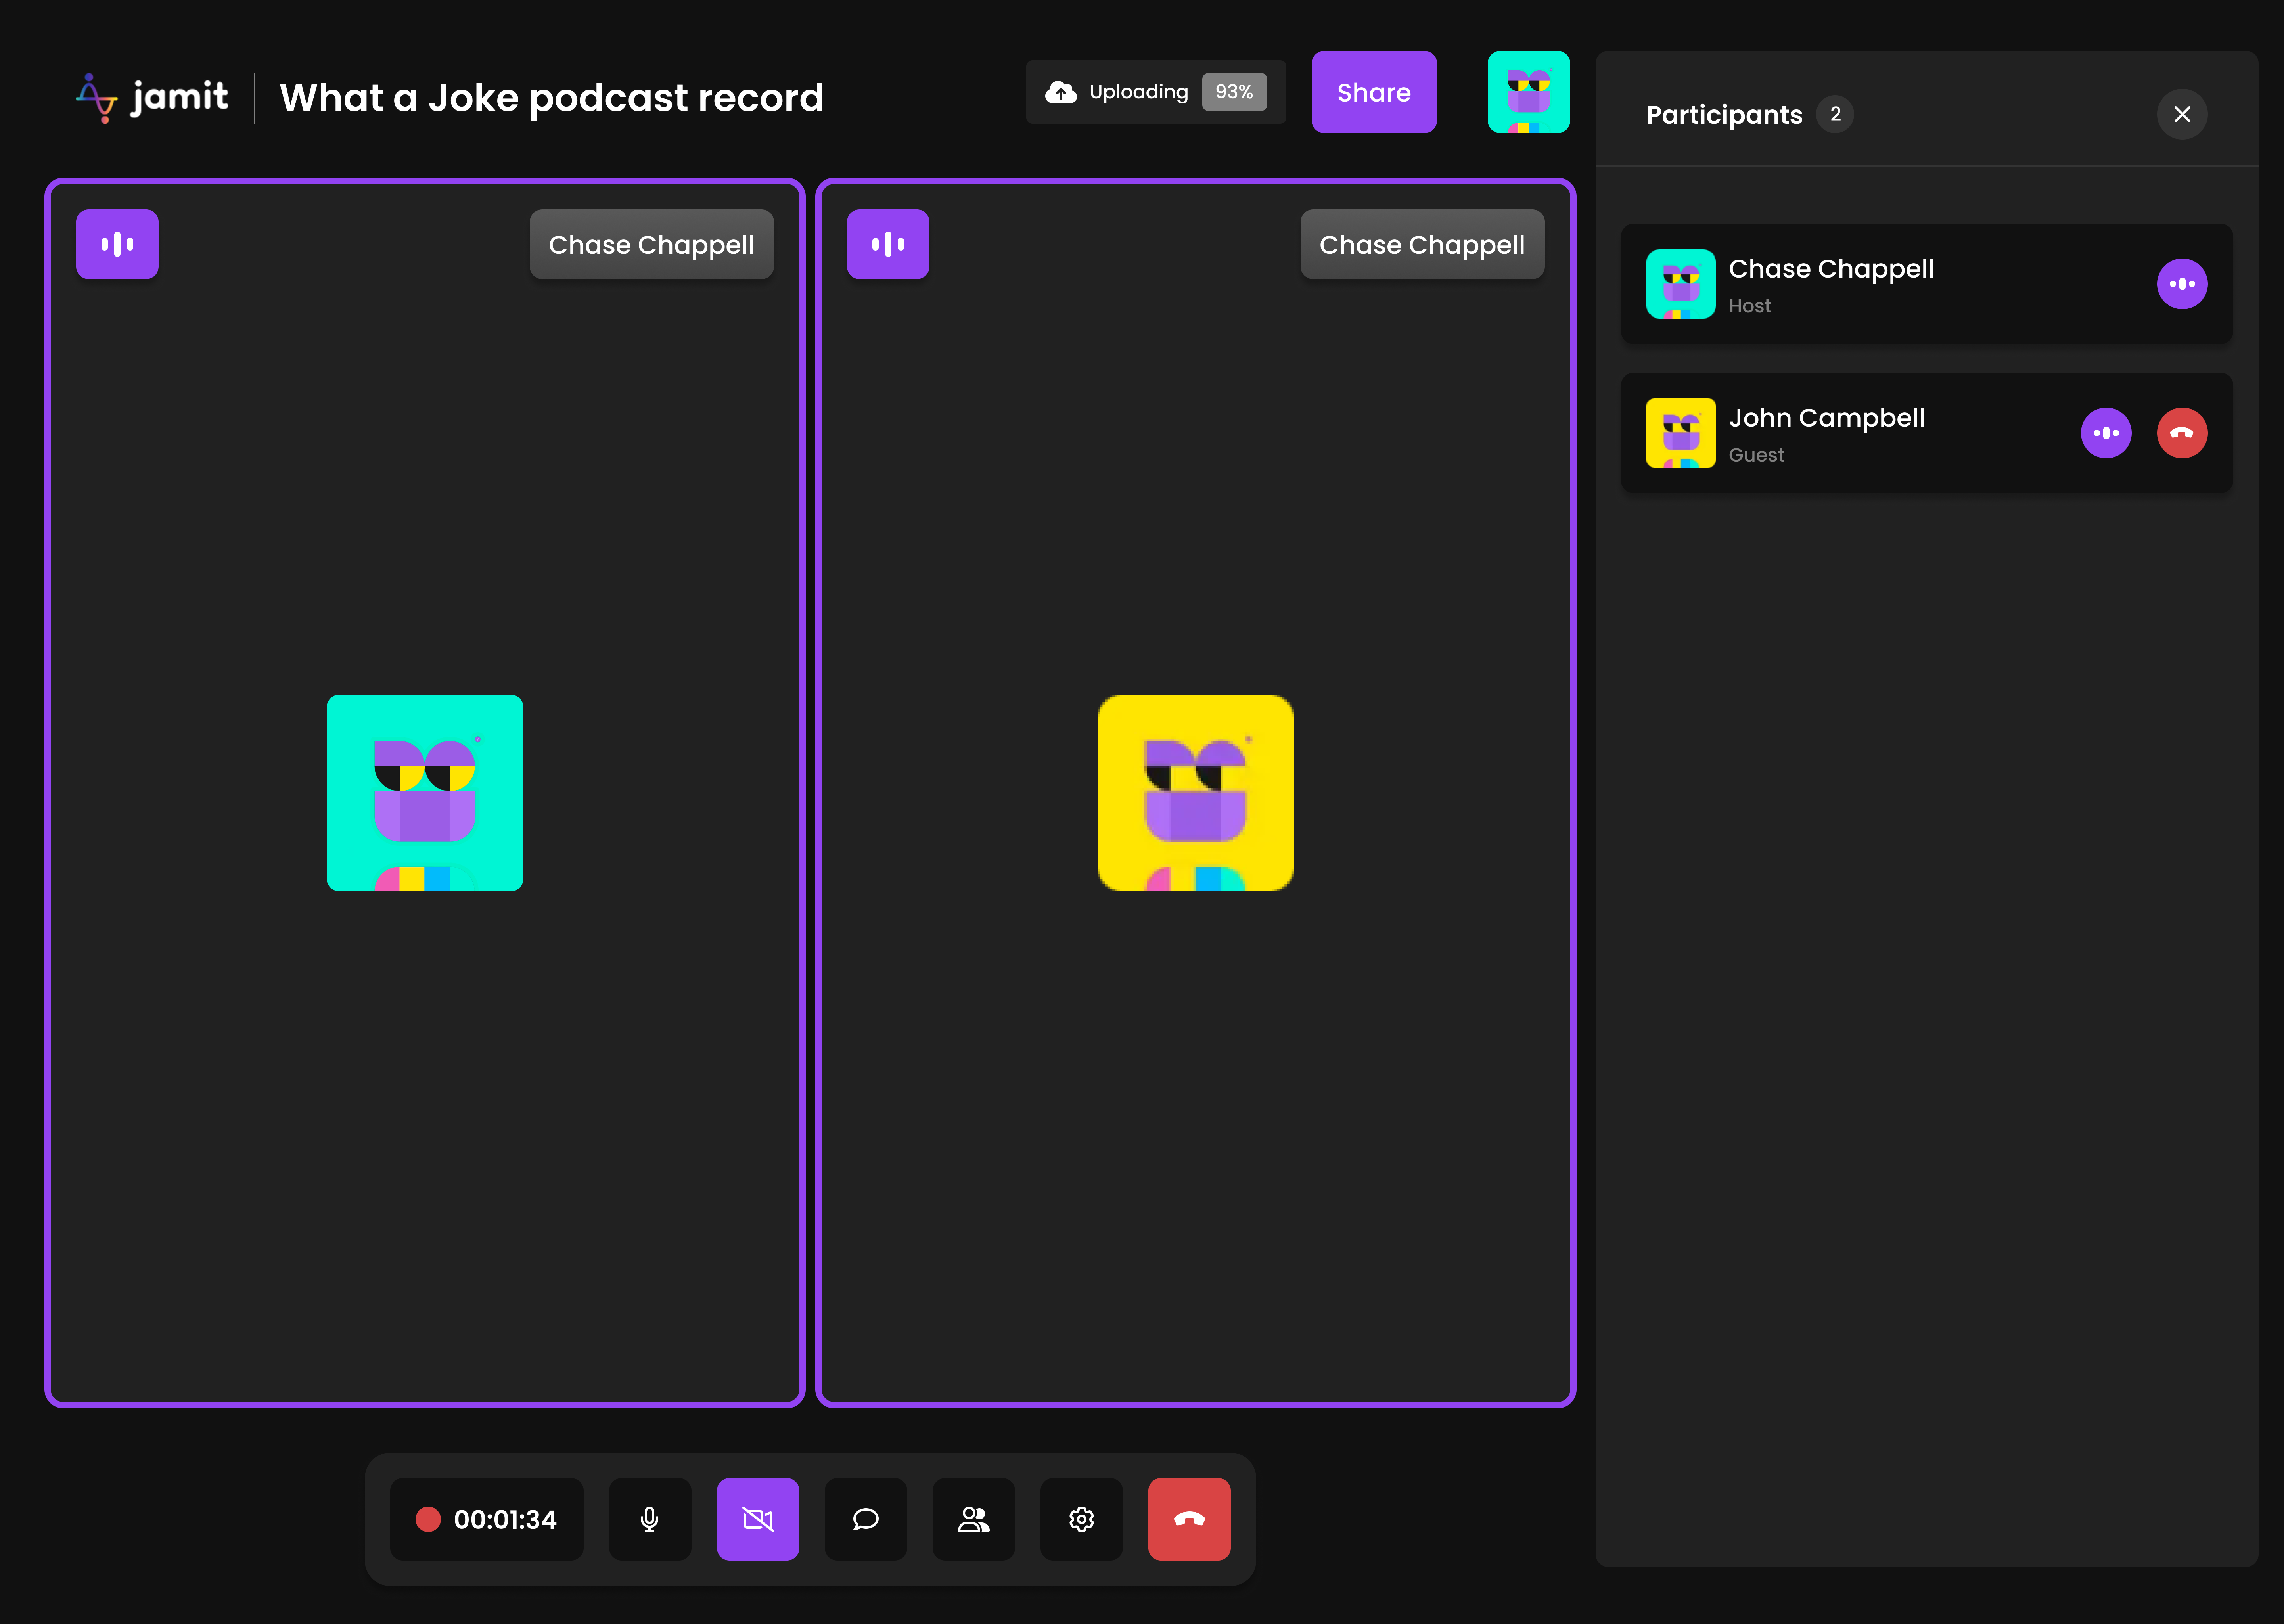Click the audio waveform icon on Chase's left tile
This screenshot has width=2284, height=1624.
[x=117, y=243]
